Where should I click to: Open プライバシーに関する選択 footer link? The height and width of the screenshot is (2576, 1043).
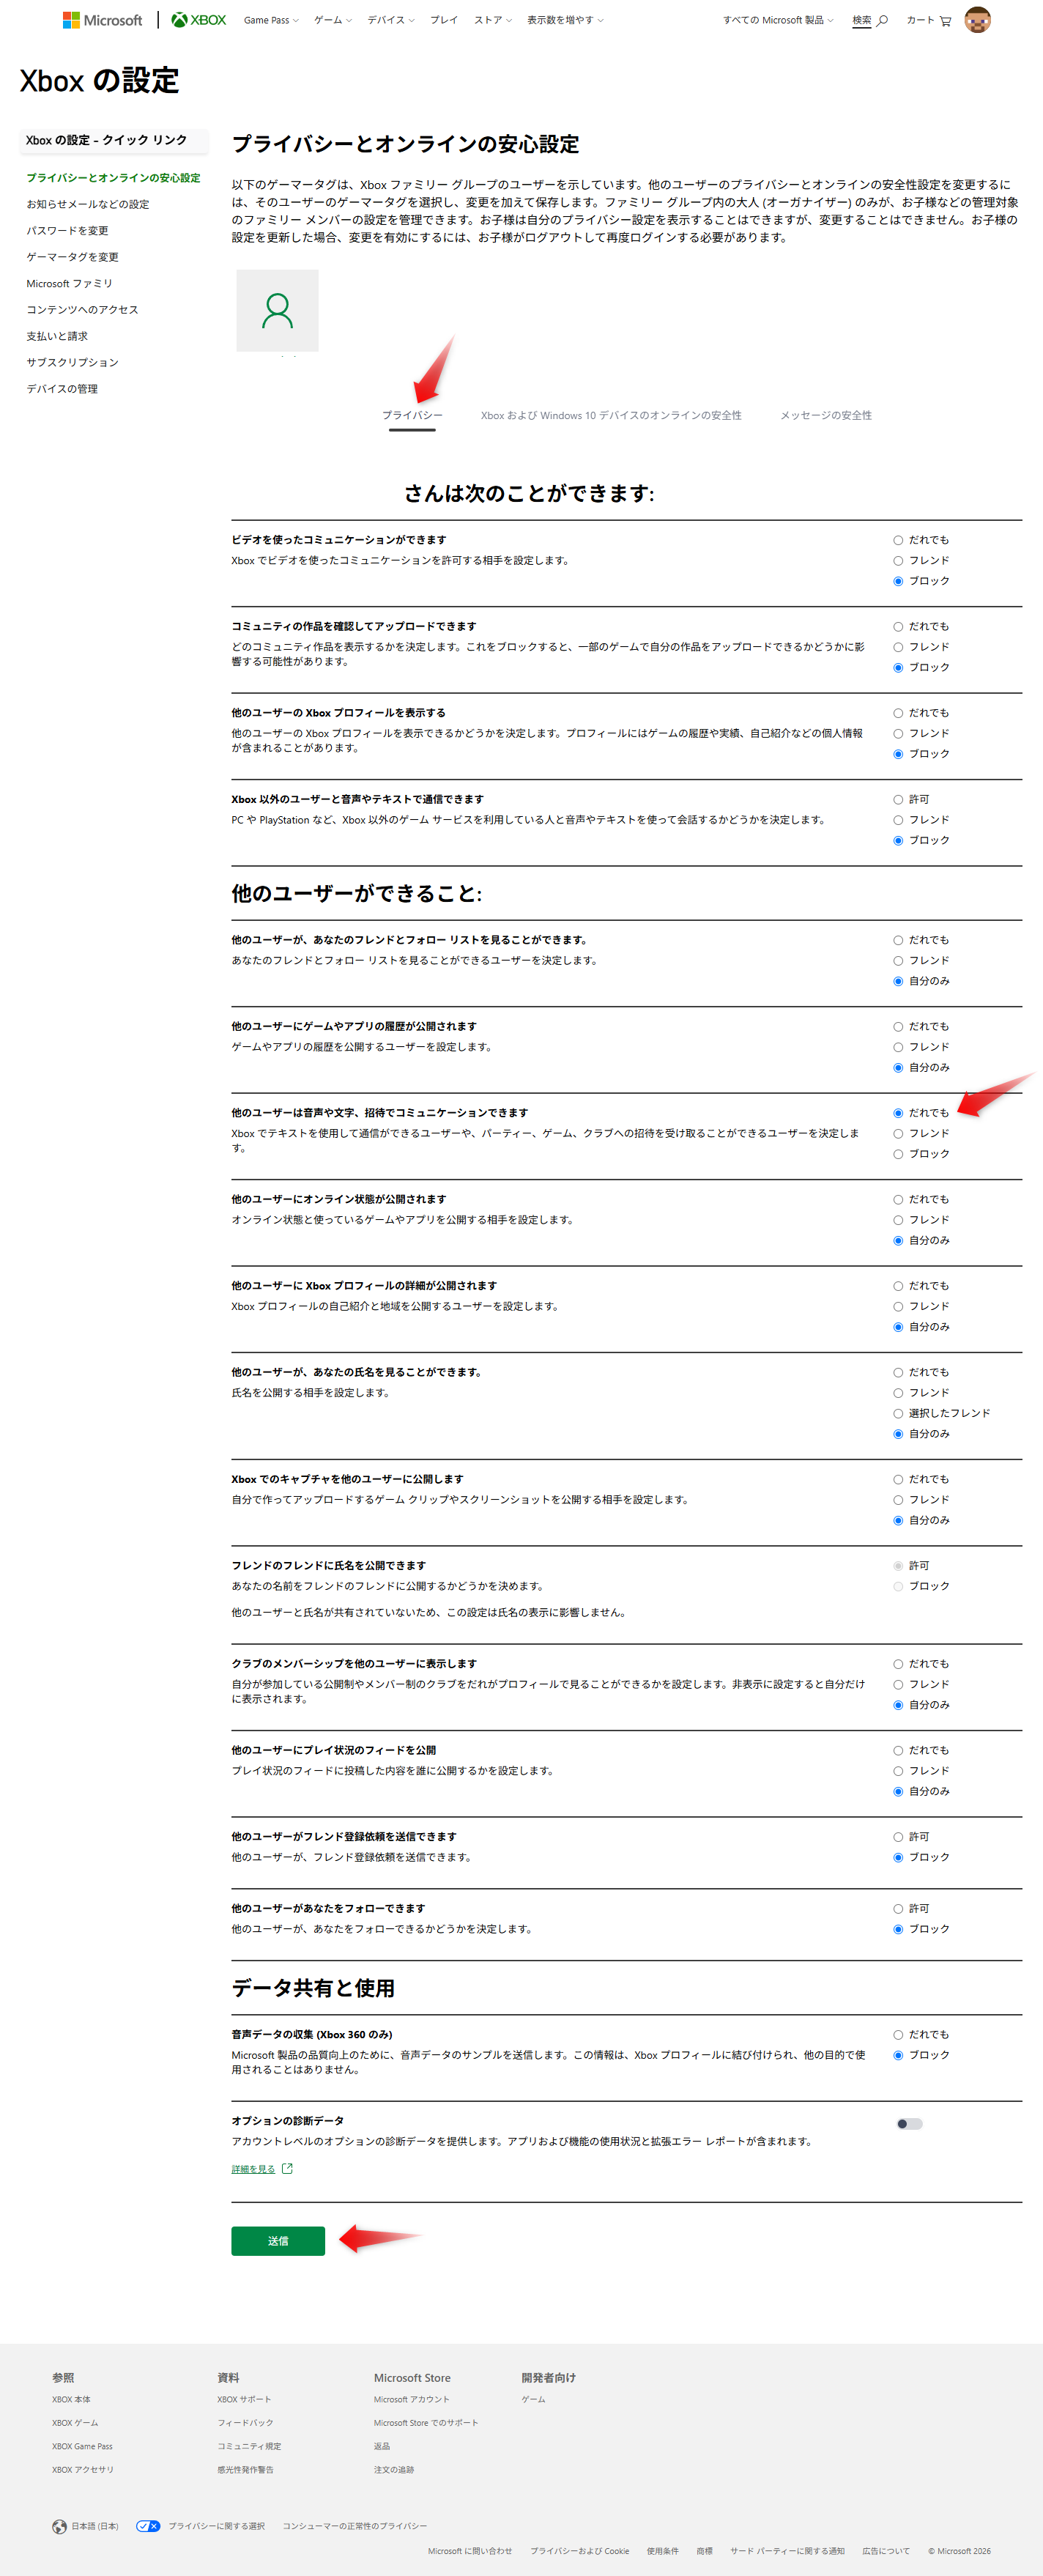click(217, 2526)
